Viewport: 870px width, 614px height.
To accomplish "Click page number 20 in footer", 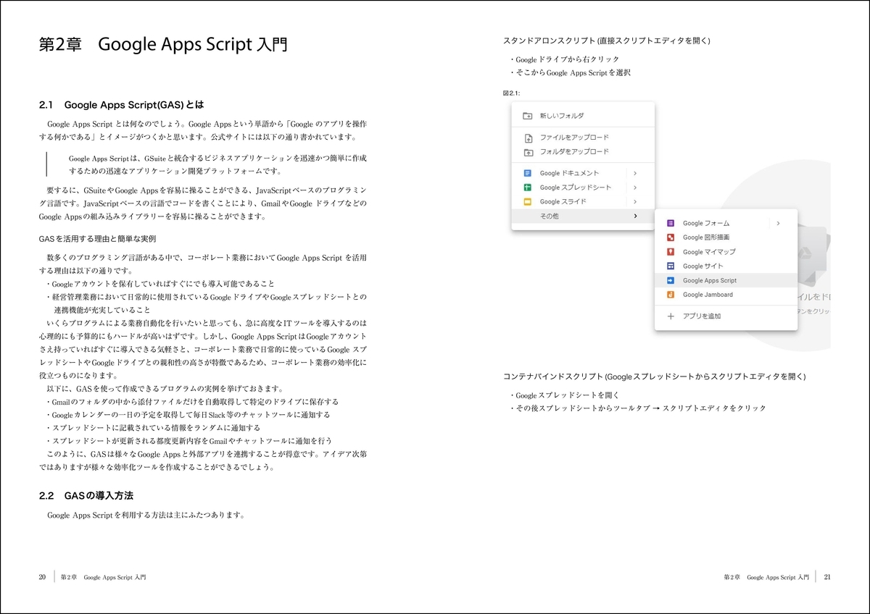I will [x=43, y=577].
